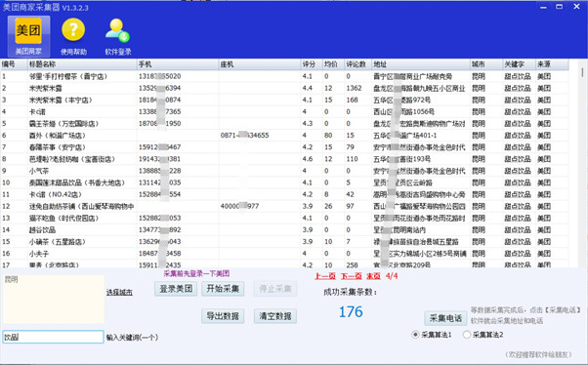Maximize the 美团商家采集器 window
Viewport: 588px width, 365px height.
(x=559, y=7)
